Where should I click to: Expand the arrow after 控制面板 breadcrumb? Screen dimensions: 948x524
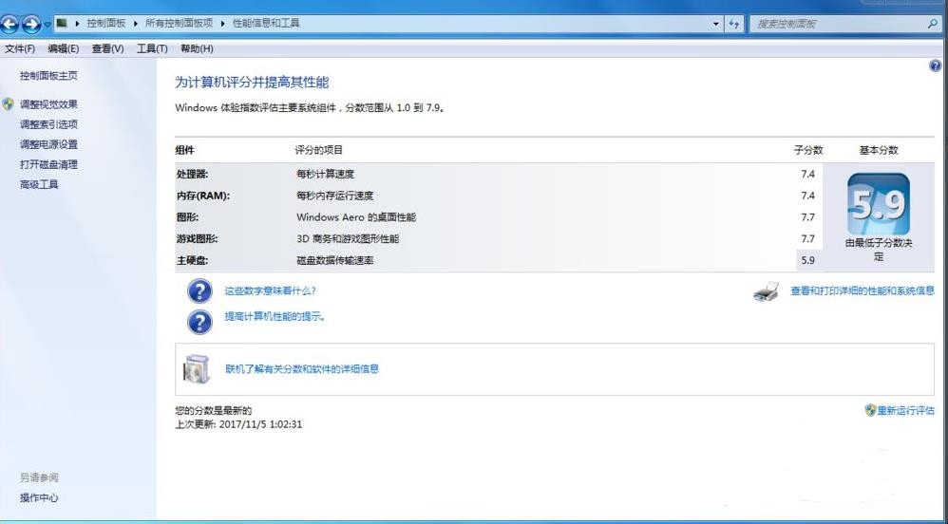click(x=135, y=23)
